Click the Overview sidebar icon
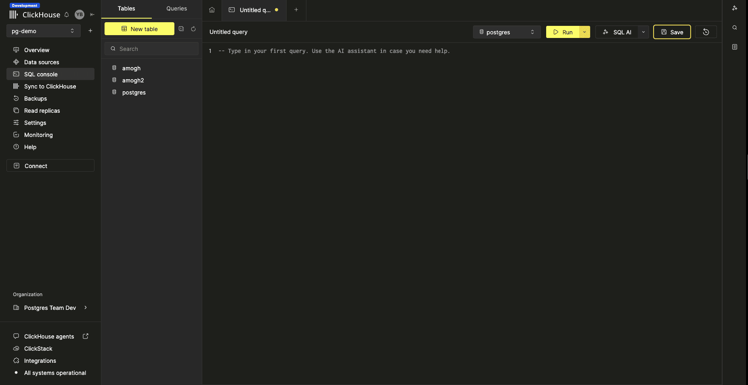Viewport: 748px width, 385px height. click(x=16, y=50)
